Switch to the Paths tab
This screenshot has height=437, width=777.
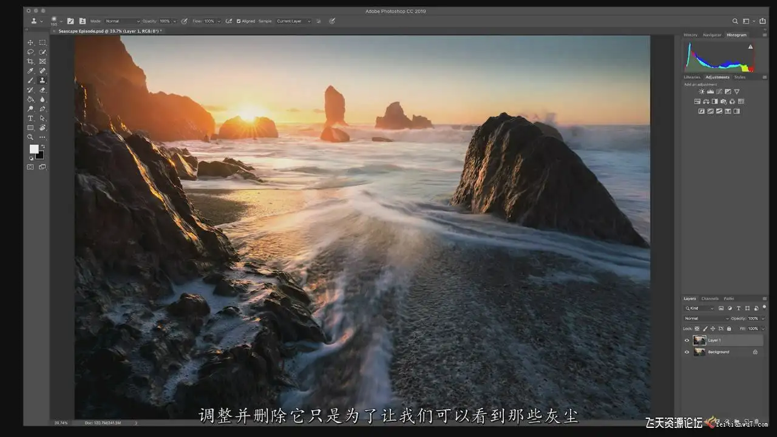pyautogui.click(x=729, y=299)
